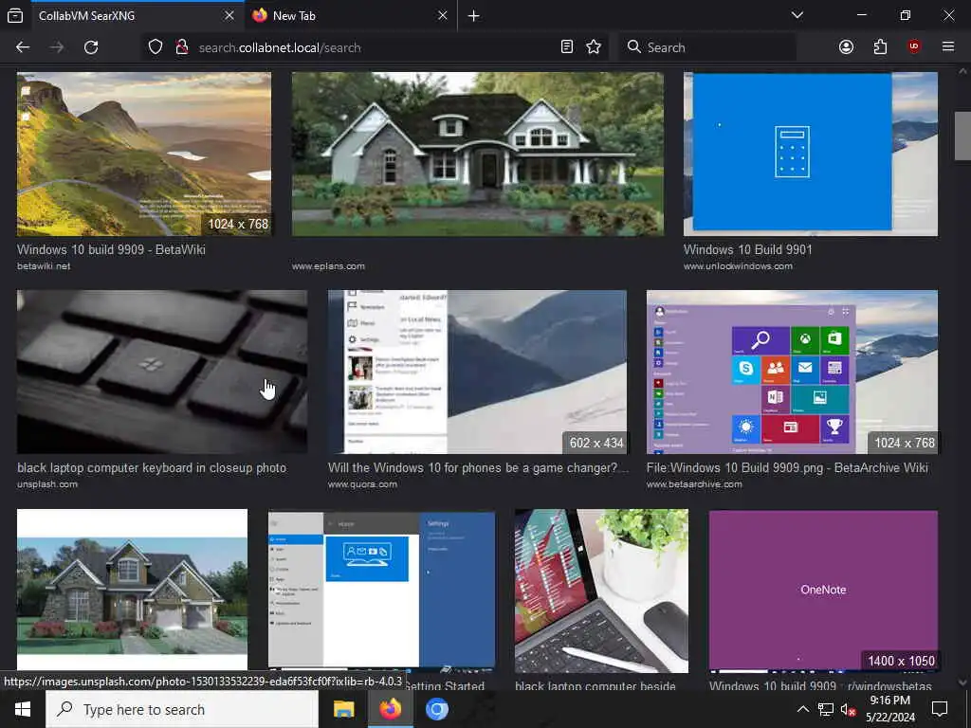Click 'Will the Windows 10 for phones' title

click(x=478, y=468)
